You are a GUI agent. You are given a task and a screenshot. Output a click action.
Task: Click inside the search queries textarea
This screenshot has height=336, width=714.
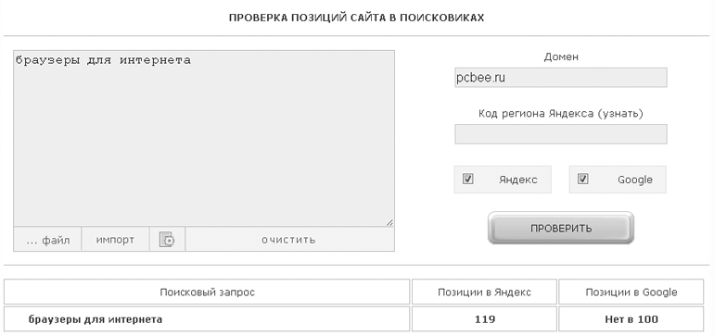click(x=204, y=138)
